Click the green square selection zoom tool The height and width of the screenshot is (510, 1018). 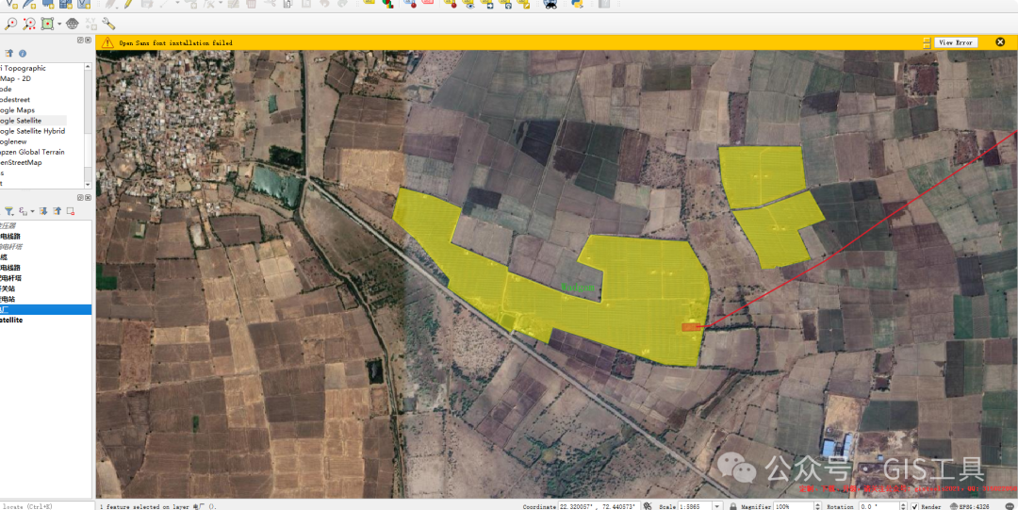tap(47, 24)
